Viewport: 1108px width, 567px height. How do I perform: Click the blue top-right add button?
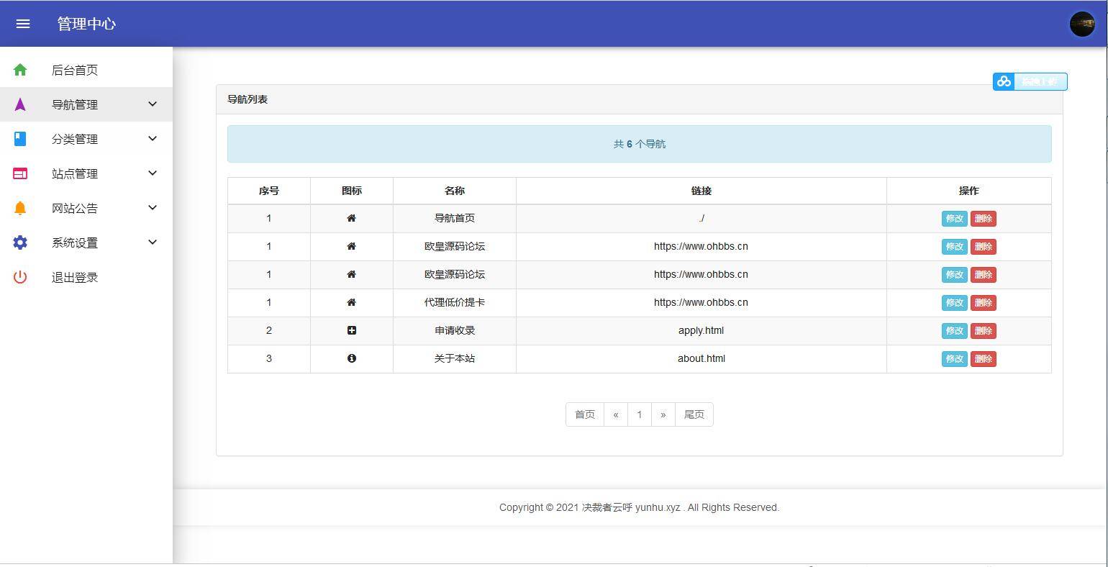(1030, 81)
